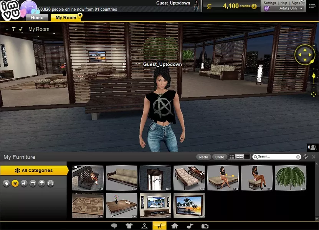Open the Guest_Uptodown profile link
This screenshot has width=319, height=230.
[173, 3]
